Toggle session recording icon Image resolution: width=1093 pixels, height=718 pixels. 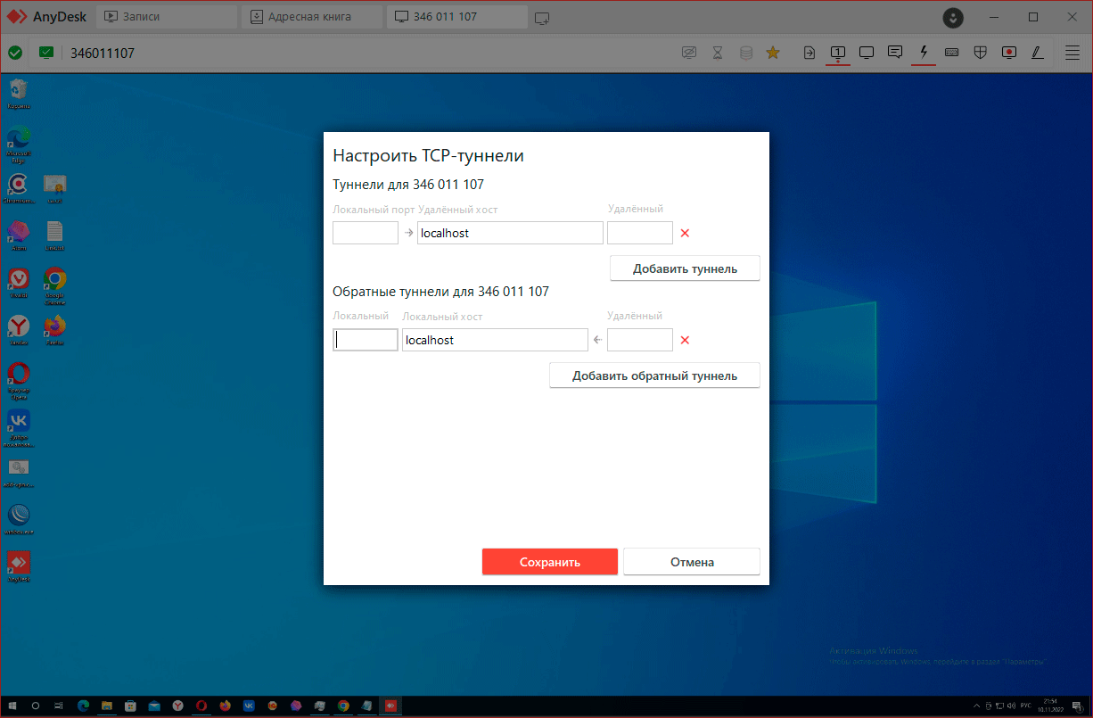(1009, 53)
